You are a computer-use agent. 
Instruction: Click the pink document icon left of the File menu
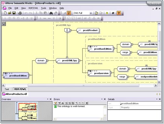point(5,8)
